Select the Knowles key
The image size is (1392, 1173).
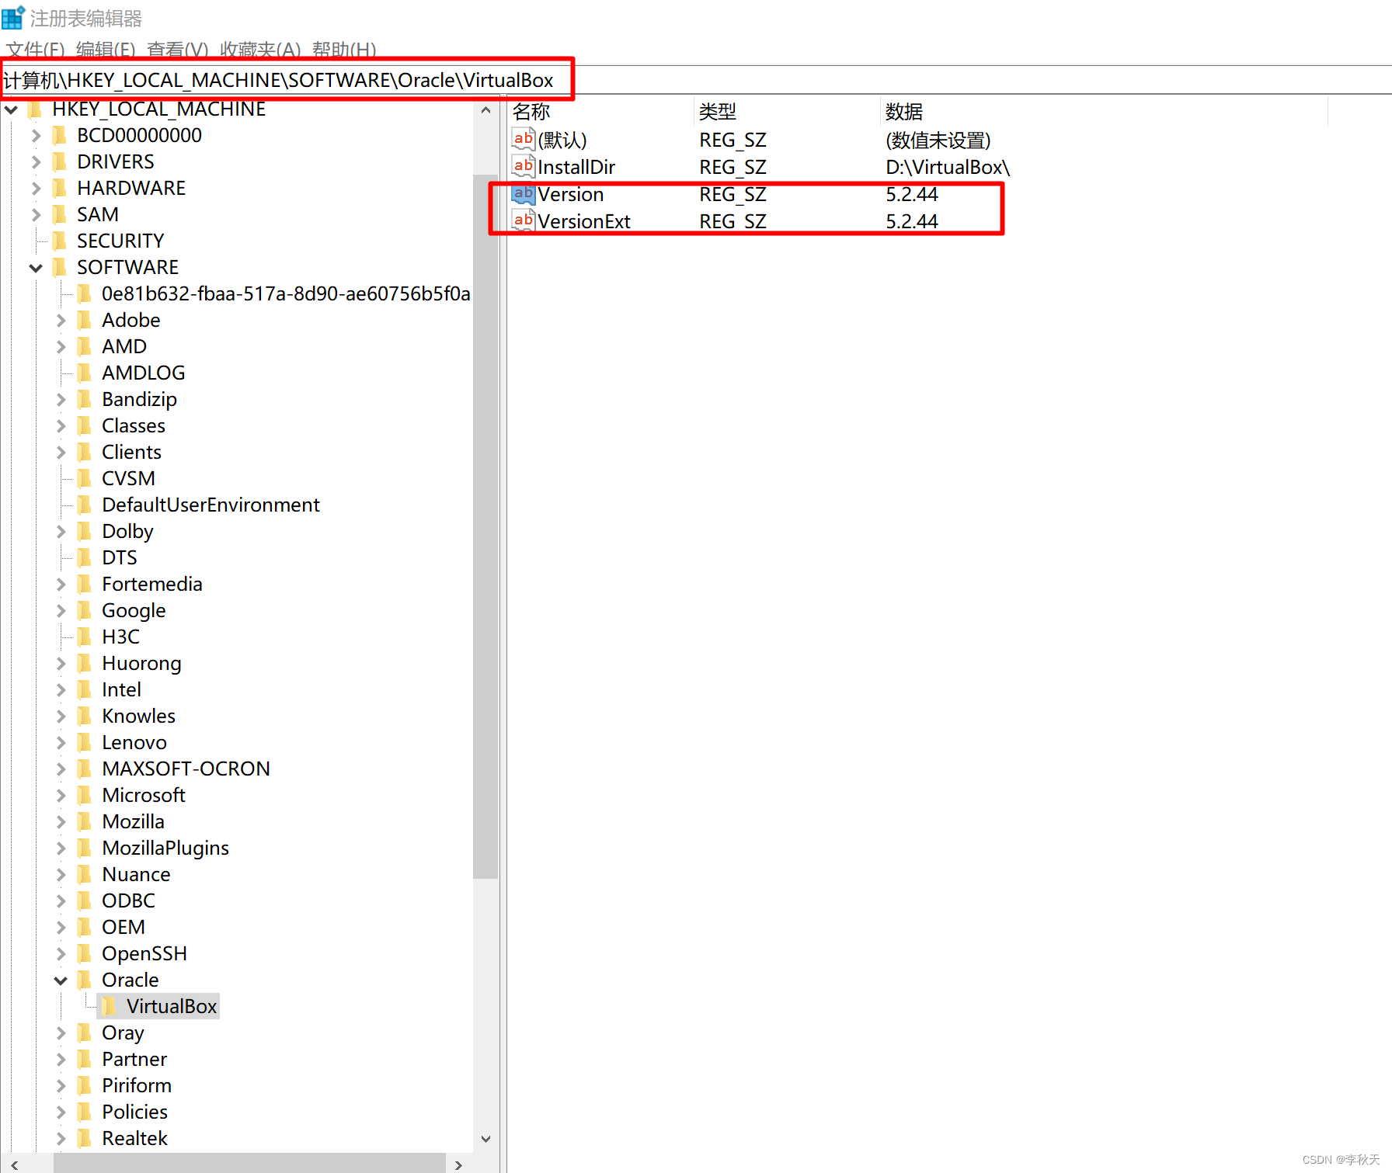point(138,717)
